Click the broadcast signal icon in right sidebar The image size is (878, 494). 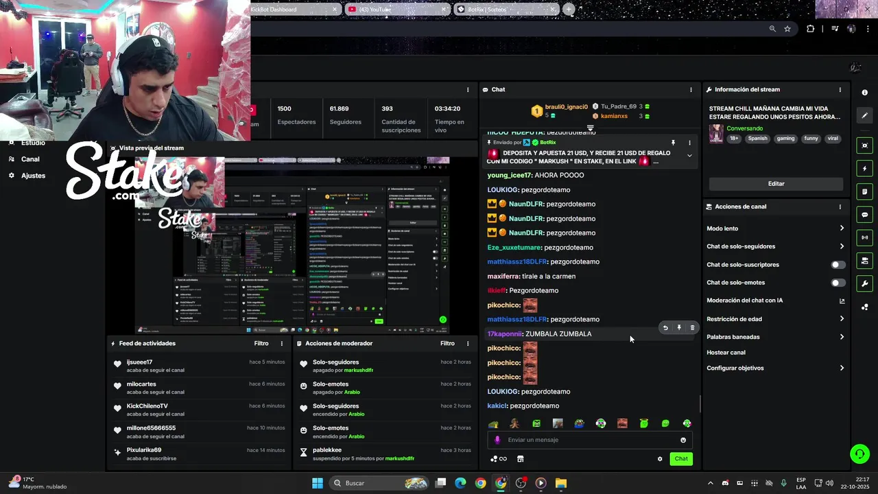[x=865, y=237]
